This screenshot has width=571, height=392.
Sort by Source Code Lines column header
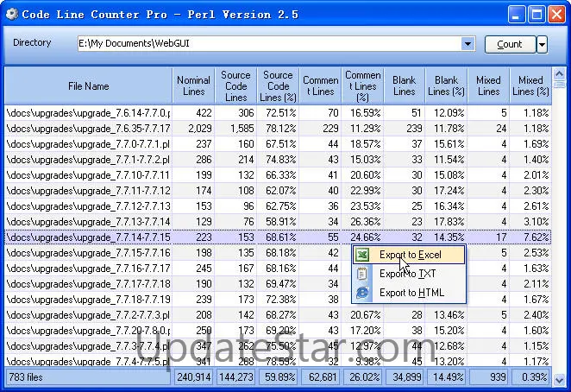coord(235,86)
